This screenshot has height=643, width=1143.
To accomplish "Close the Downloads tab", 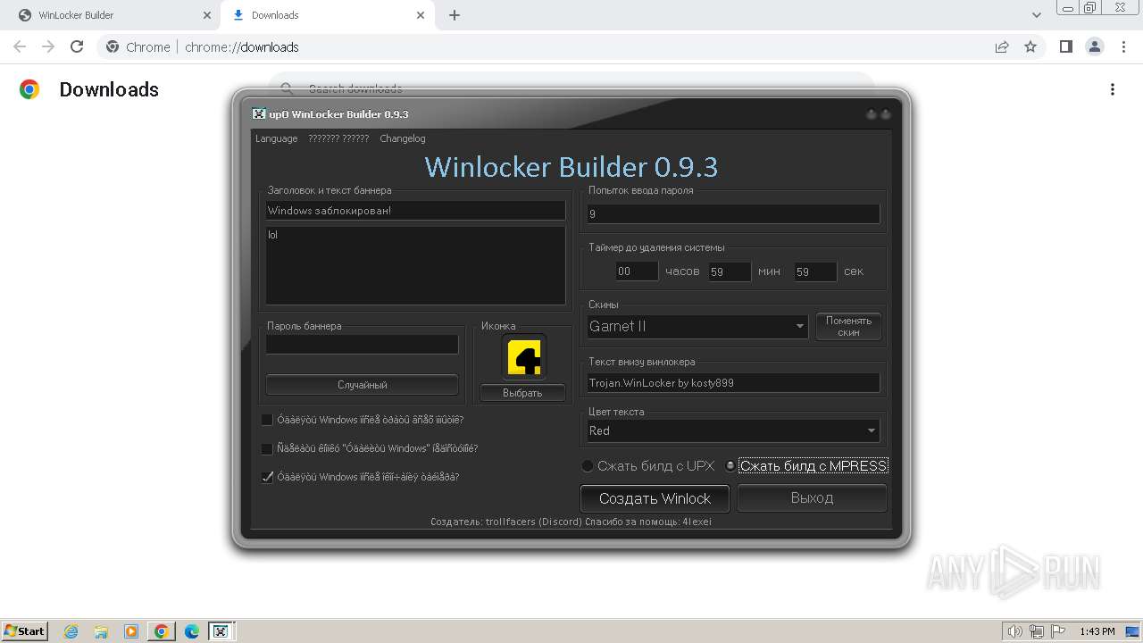I will pyautogui.click(x=421, y=15).
